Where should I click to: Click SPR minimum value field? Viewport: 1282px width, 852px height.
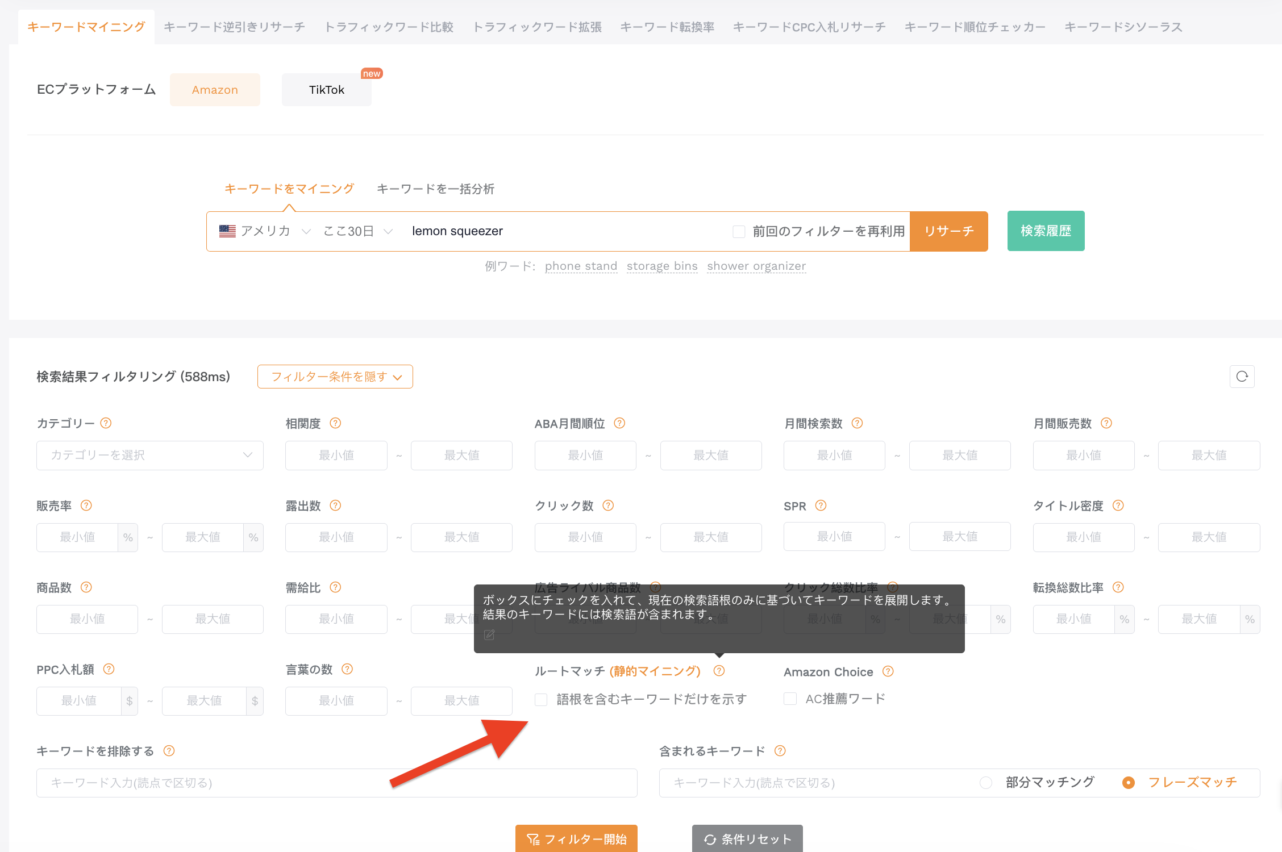pyautogui.click(x=834, y=537)
